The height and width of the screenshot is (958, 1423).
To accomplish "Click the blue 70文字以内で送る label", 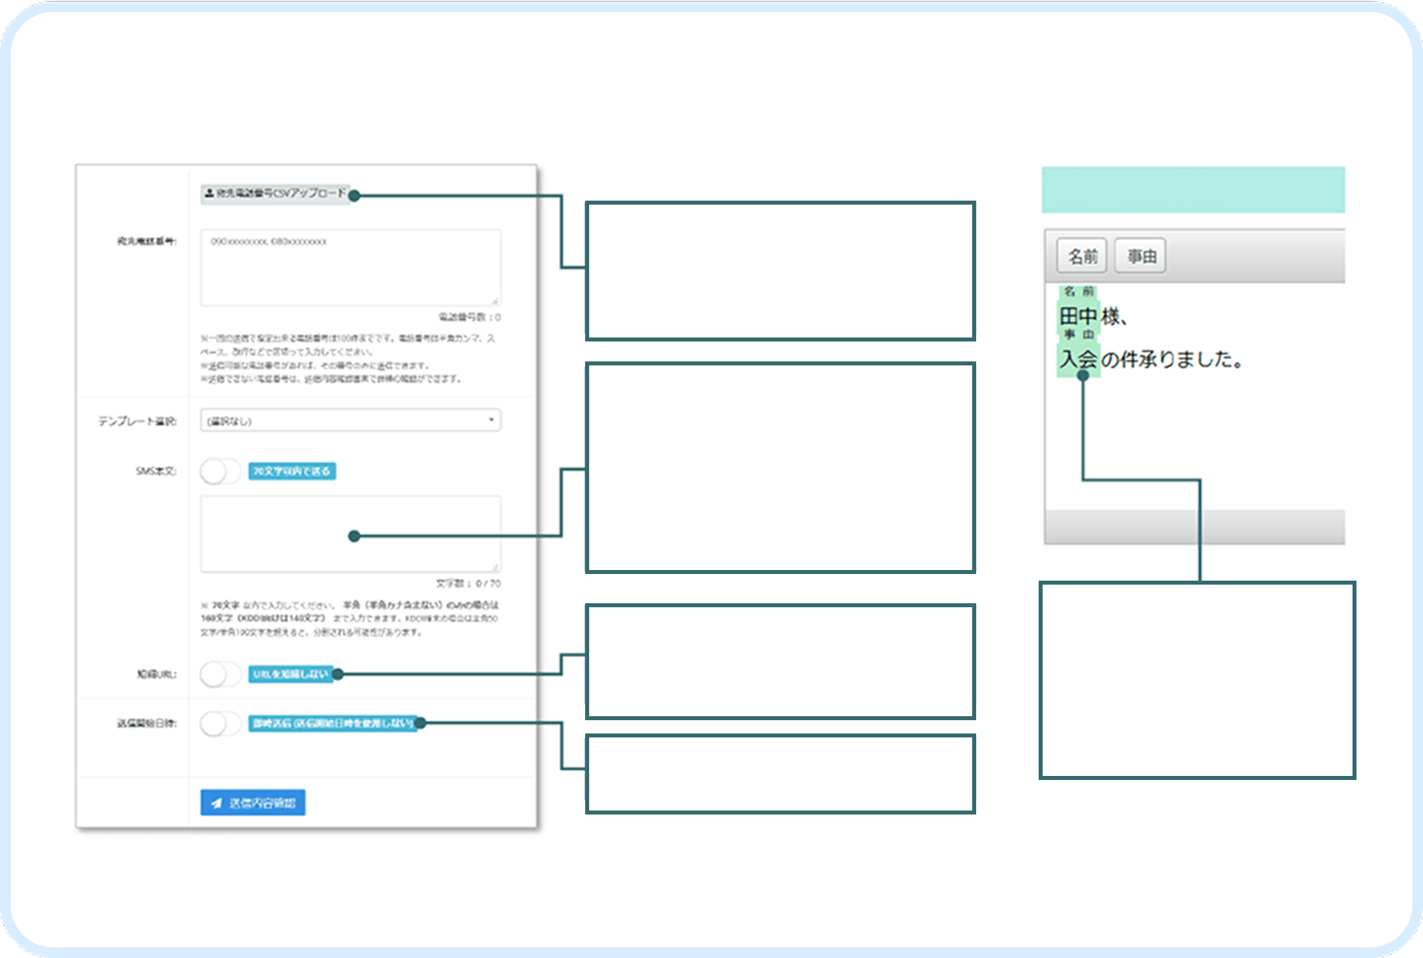I will [292, 471].
